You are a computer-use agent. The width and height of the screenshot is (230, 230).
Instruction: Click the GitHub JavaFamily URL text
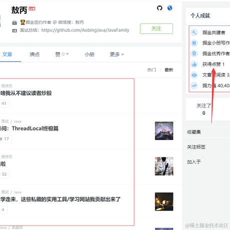(x=85, y=30)
